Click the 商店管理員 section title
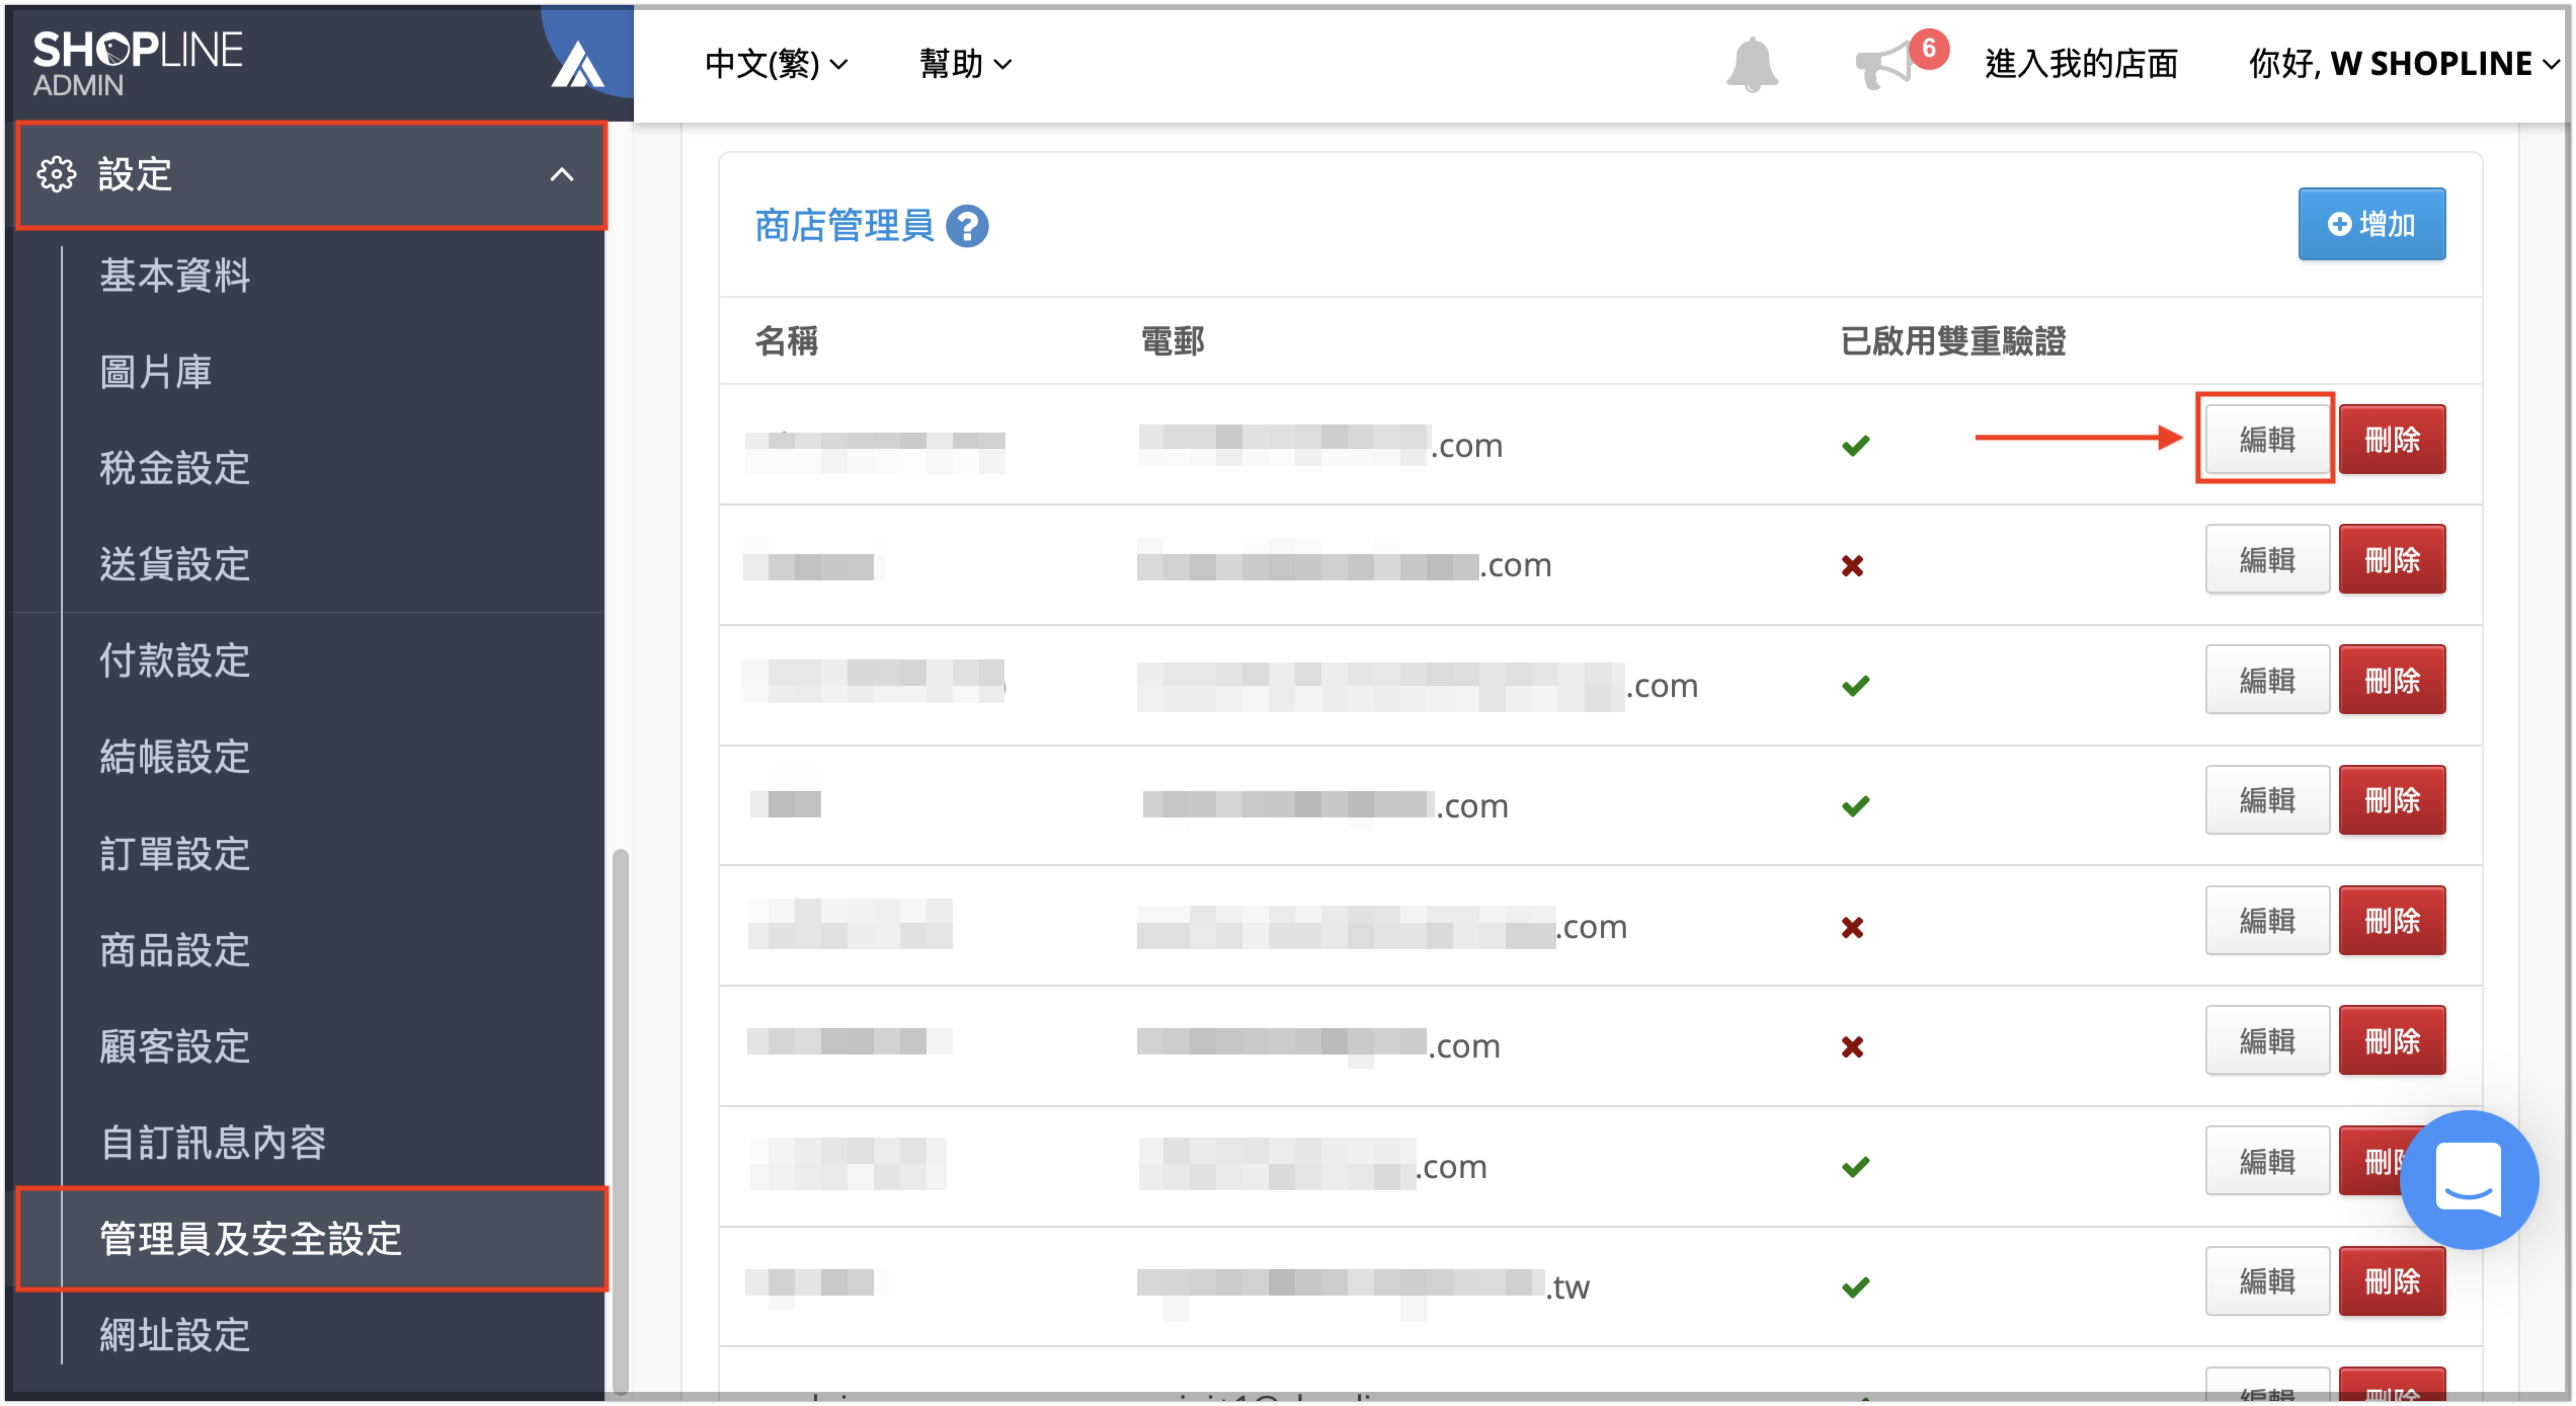 tap(843, 226)
